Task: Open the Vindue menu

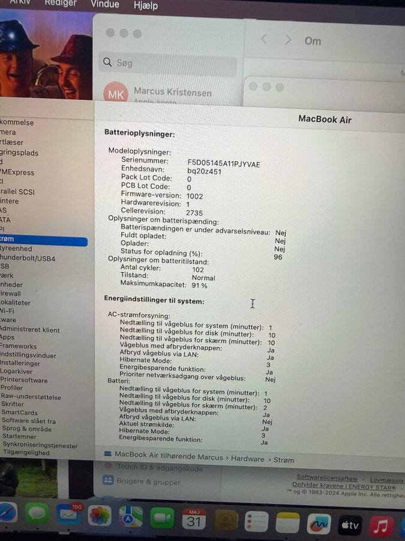Action: coord(105,4)
